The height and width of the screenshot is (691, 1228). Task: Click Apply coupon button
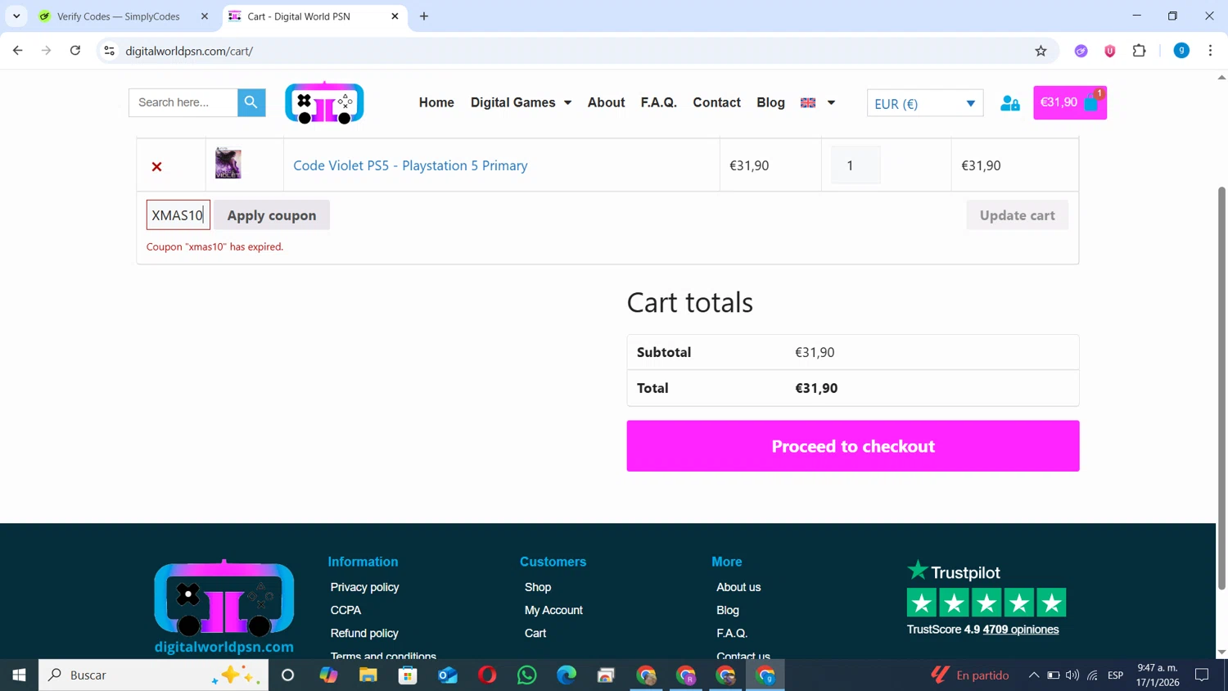click(272, 215)
